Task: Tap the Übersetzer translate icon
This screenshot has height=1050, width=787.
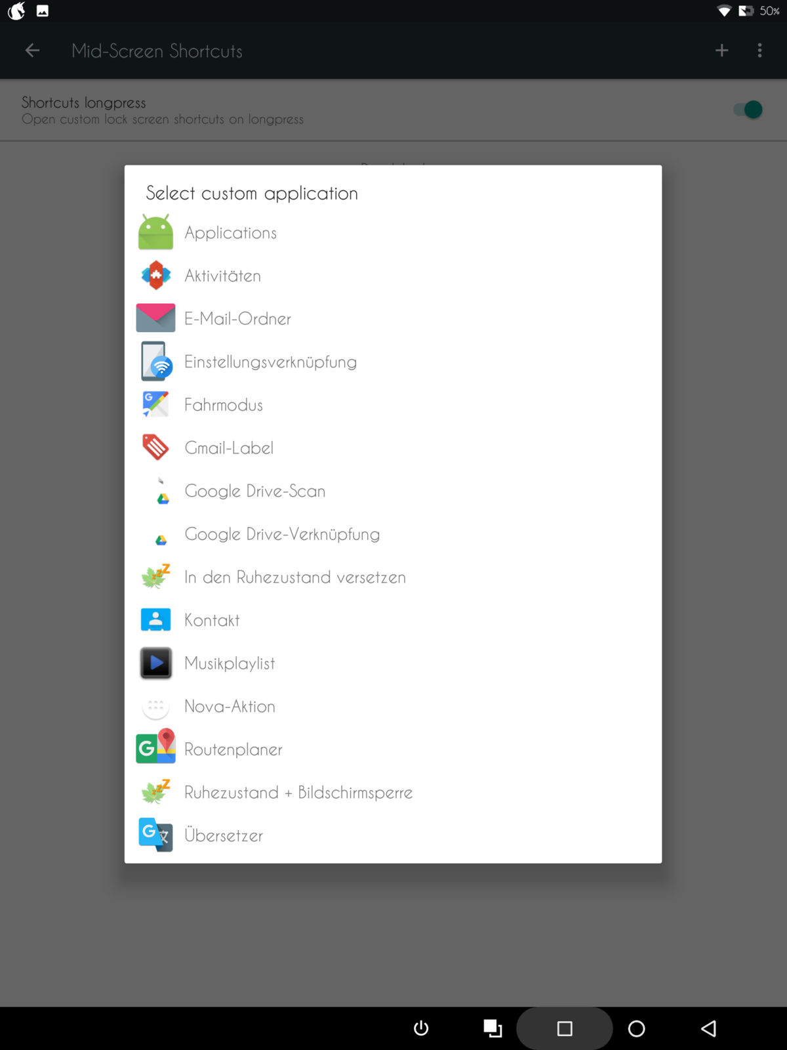Action: tap(155, 835)
